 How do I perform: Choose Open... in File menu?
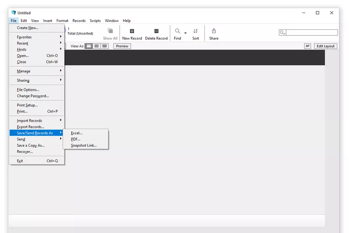37,56
